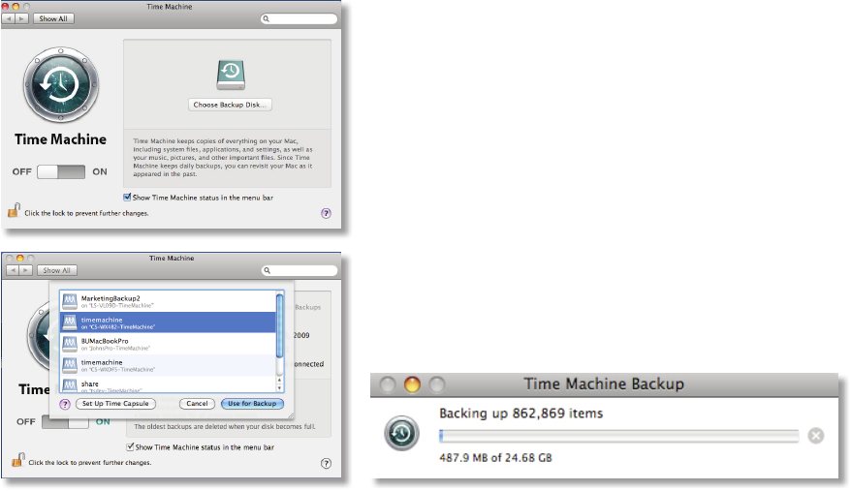Open help in upper Time Machine window

[326, 213]
